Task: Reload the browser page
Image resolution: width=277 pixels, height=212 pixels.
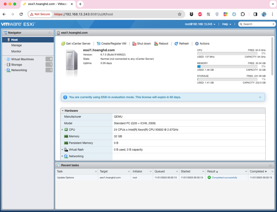Action: (21, 14)
